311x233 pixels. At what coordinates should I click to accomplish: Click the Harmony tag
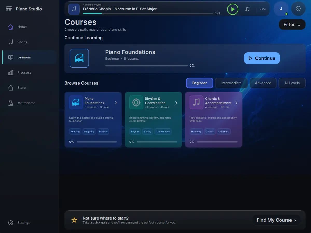tap(196, 131)
